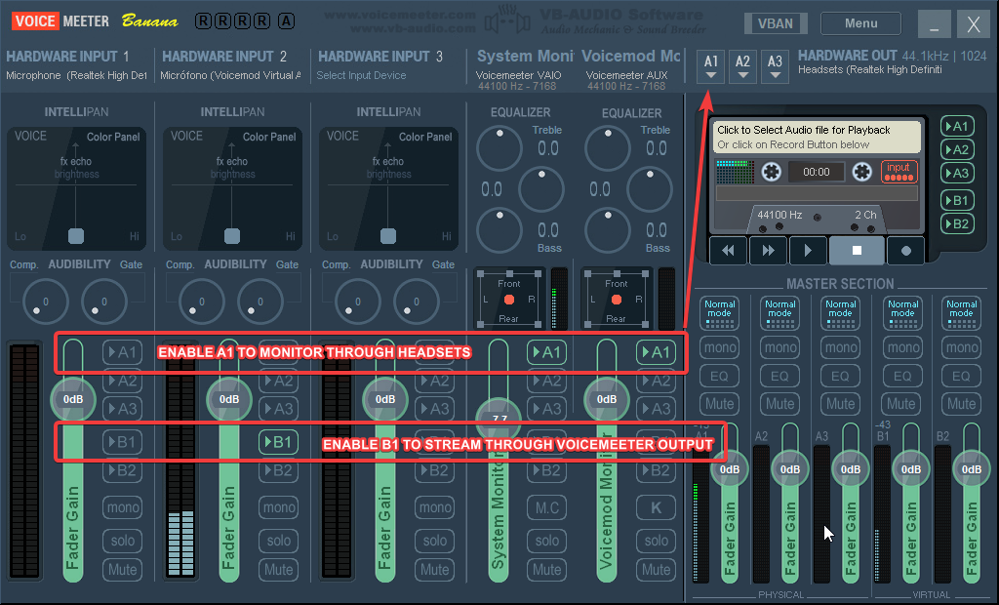Choose a device under Select Input Device
The image size is (999, 605).
pyautogui.click(x=361, y=75)
